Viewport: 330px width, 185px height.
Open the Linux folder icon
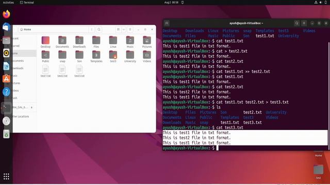click(x=113, y=40)
